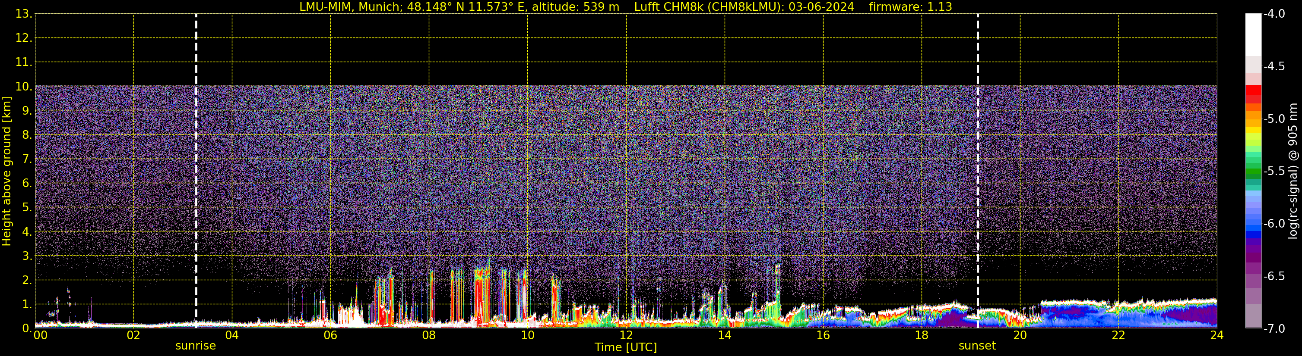The height and width of the screenshot is (356, 1302).
Task: Click the y-axis tick label '7.'
Action: tap(27, 159)
